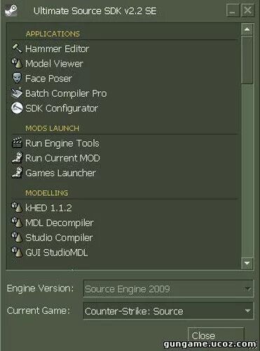
Task: Click the Run Engine Tools clapperboard icon
Action: (17, 143)
